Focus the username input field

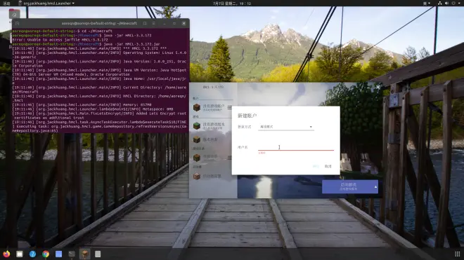[x=296, y=147]
